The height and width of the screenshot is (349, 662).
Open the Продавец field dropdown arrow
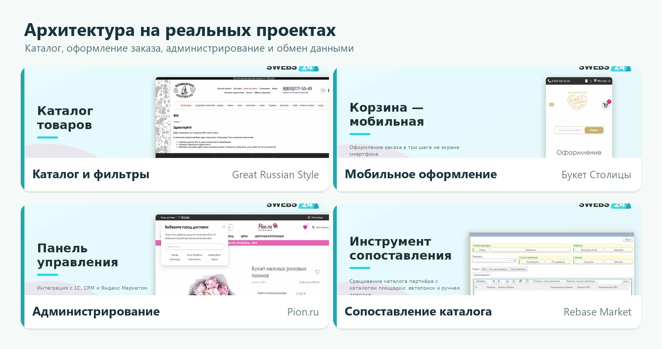[x=511, y=261]
